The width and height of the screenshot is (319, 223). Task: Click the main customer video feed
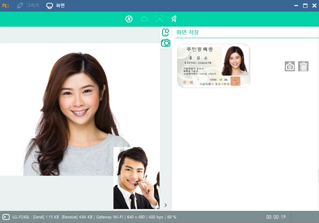click(80, 109)
